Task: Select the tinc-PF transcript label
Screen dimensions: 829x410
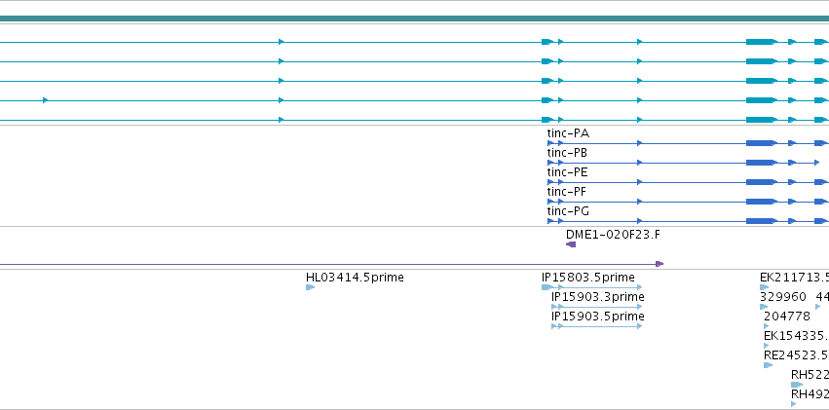Action: click(567, 192)
